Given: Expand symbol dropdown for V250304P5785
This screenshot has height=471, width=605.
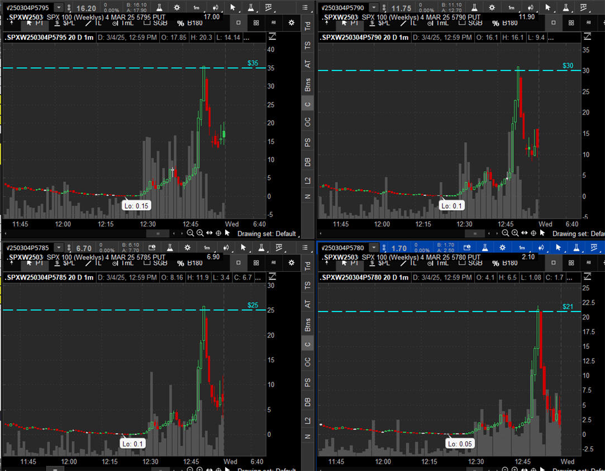Looking at the screenshot, I should pos(58,248).
